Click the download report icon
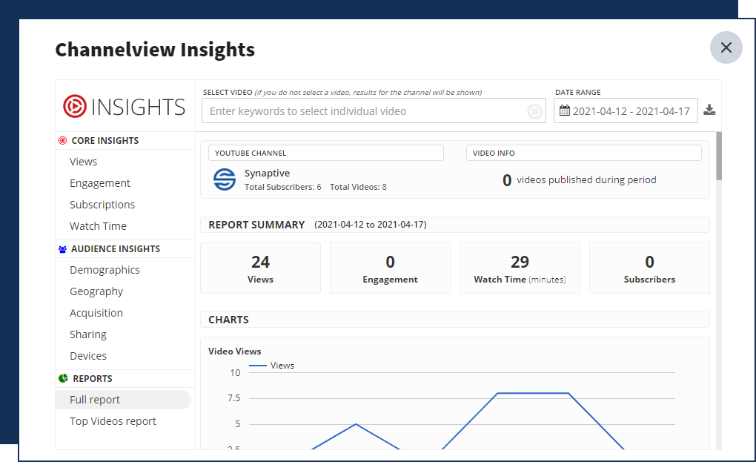Image resolution: width=756 pixels, height=462 pixels. tap(709, 110)
